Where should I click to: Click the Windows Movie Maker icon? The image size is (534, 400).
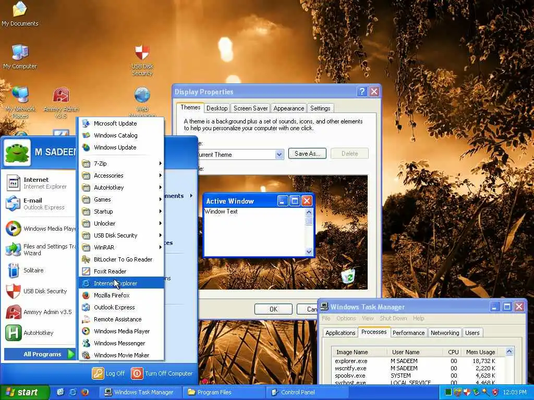(86, 355)
